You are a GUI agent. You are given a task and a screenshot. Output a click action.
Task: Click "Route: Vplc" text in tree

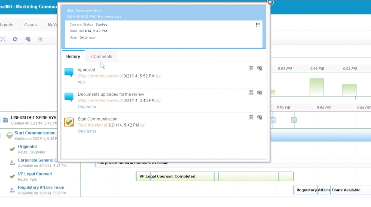(27, 180)
